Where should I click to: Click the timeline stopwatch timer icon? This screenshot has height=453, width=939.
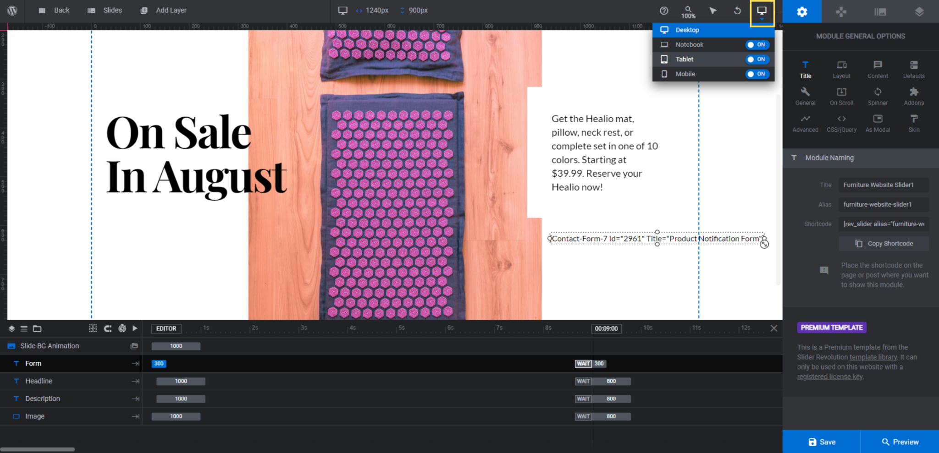pyautogui.click(x=122, y=328)
